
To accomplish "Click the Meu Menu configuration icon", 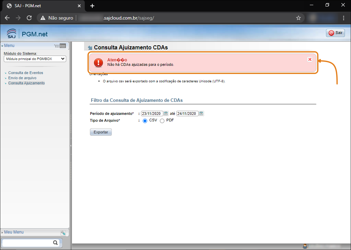I will tap(63, 233).
